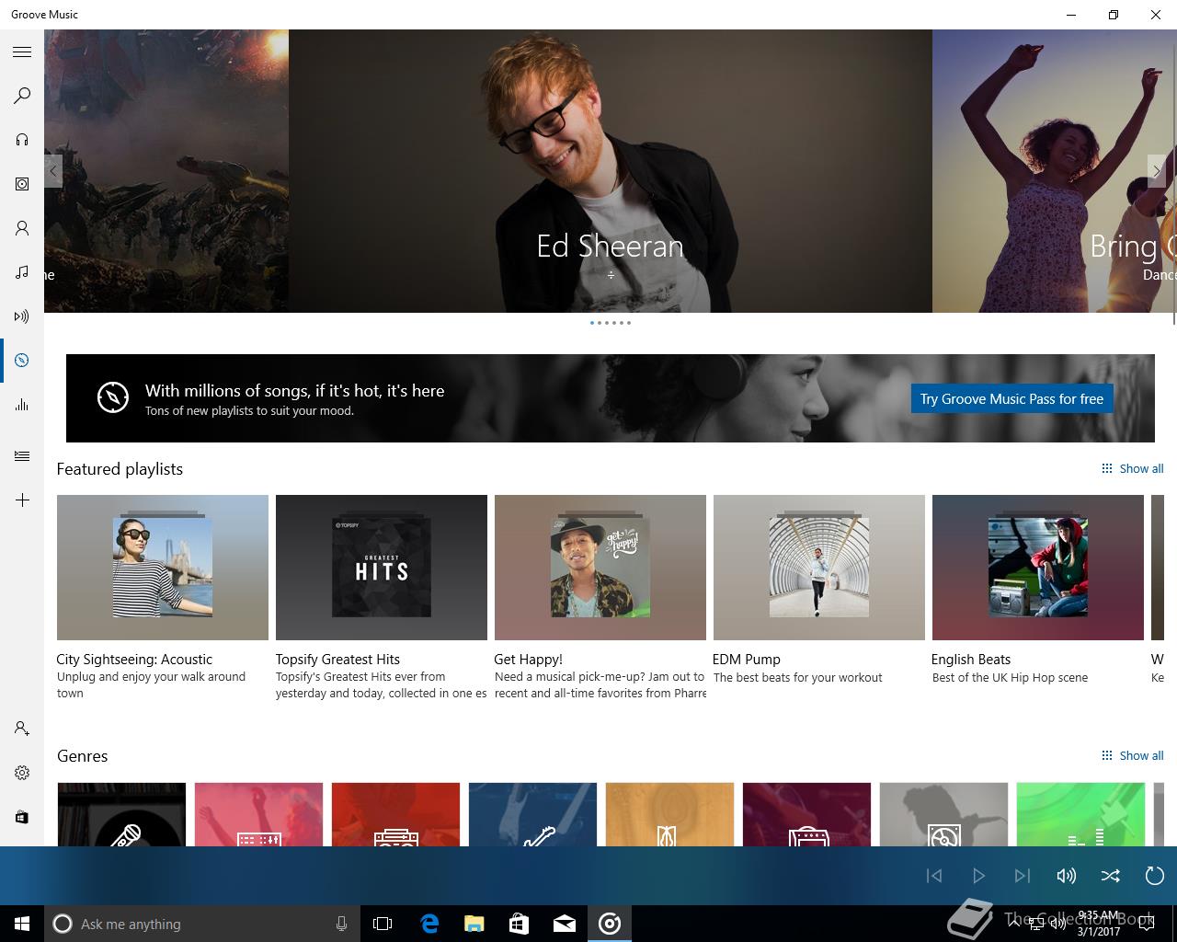This screenshot has height=942, width=1177.
Task: Open the headphones Your Groove icon
Action: coord(22,140)
